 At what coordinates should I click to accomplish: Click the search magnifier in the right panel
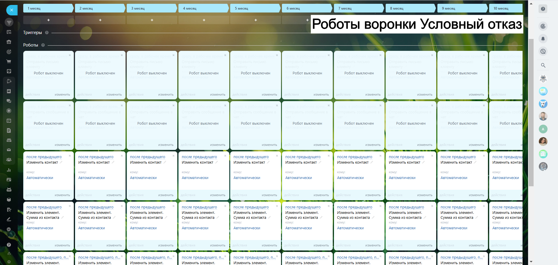[x=543, y=65]
